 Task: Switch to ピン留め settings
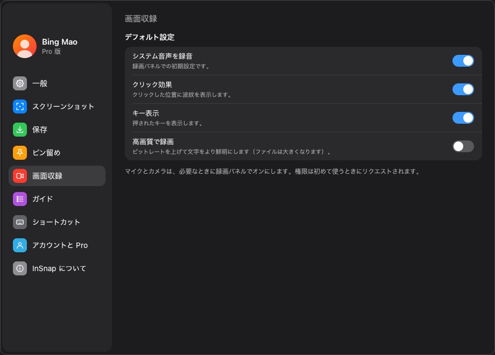coord(57,153)
